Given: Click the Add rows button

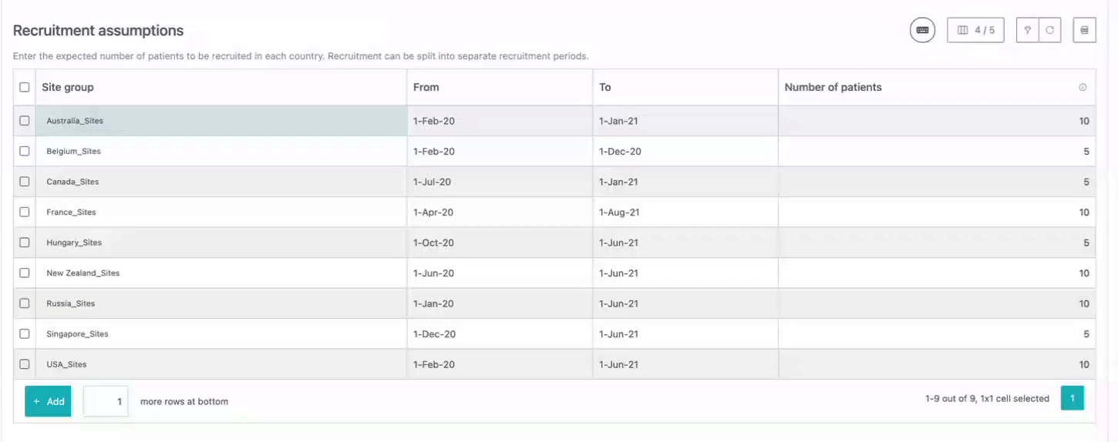Looking at the screenshot, I should pyautogui.click(x=48, y=401).
